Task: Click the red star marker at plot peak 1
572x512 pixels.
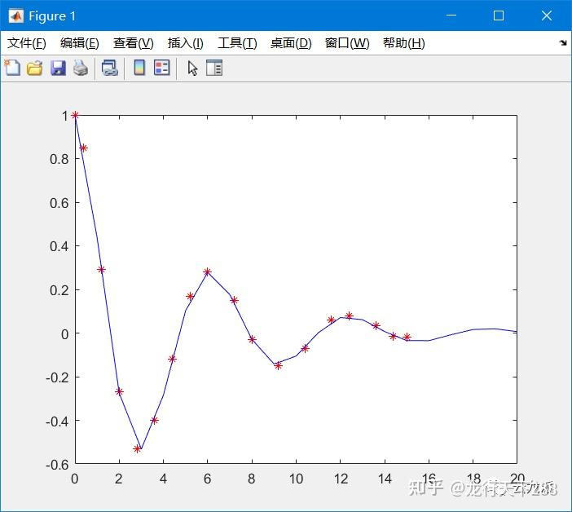Action: point(75,115)
